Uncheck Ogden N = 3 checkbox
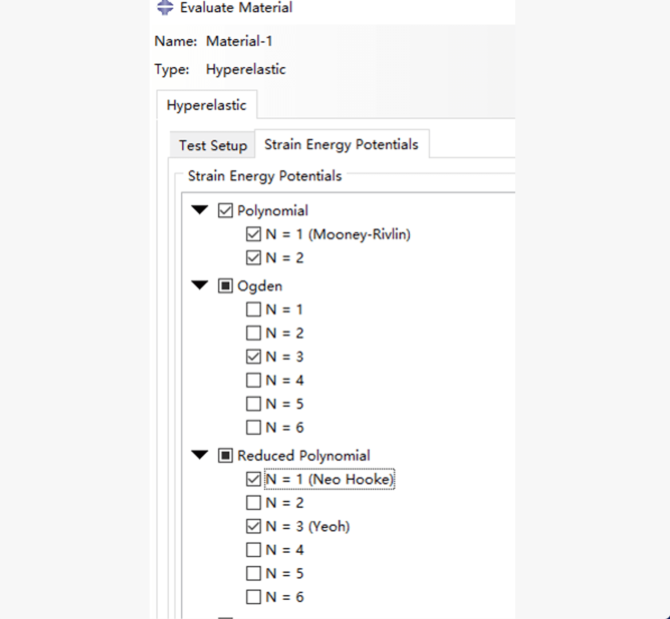670x619 pixels. [x=253, y=357]
